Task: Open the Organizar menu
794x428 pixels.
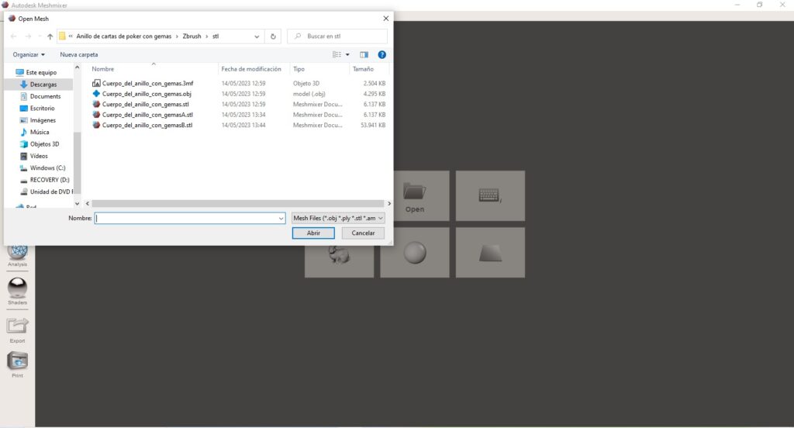Action: [29, 55]
